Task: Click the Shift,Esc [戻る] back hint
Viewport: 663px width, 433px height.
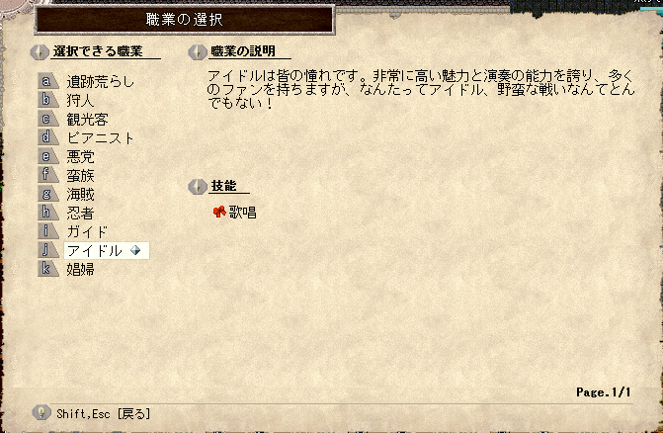Action: [x=103, y=413]
